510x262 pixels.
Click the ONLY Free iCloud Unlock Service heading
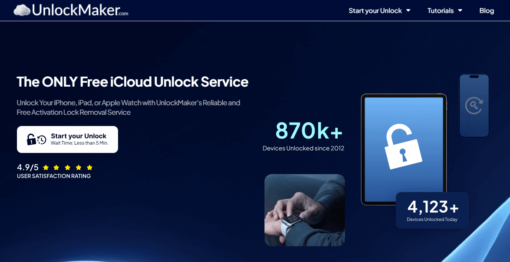[132, 82]
